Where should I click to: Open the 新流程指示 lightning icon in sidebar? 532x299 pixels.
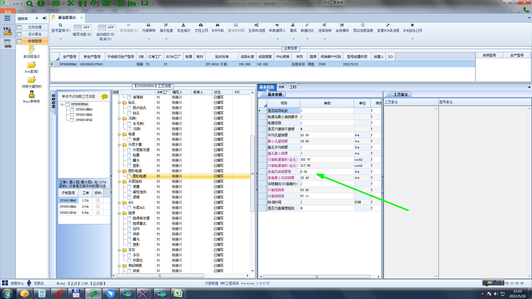pos(32,50)
